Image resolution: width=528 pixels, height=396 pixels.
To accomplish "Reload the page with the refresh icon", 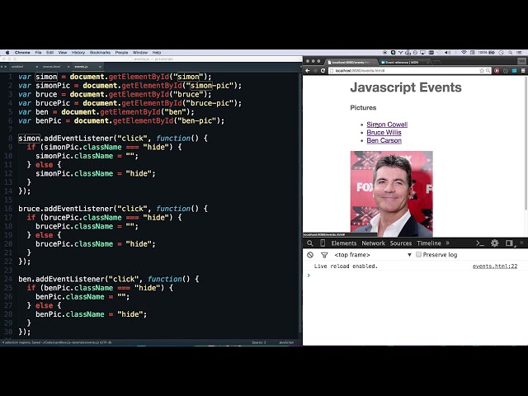I will (323, 71).
